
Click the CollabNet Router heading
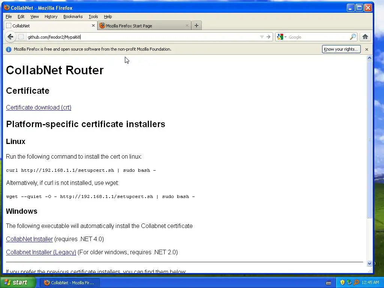coord(55,70)
